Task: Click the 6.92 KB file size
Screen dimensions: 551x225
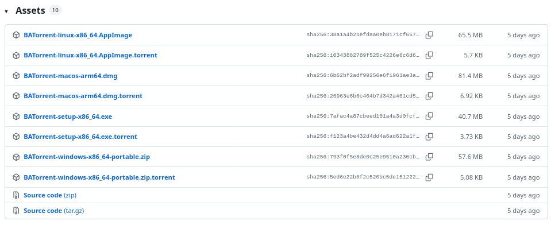Action: 471,96
